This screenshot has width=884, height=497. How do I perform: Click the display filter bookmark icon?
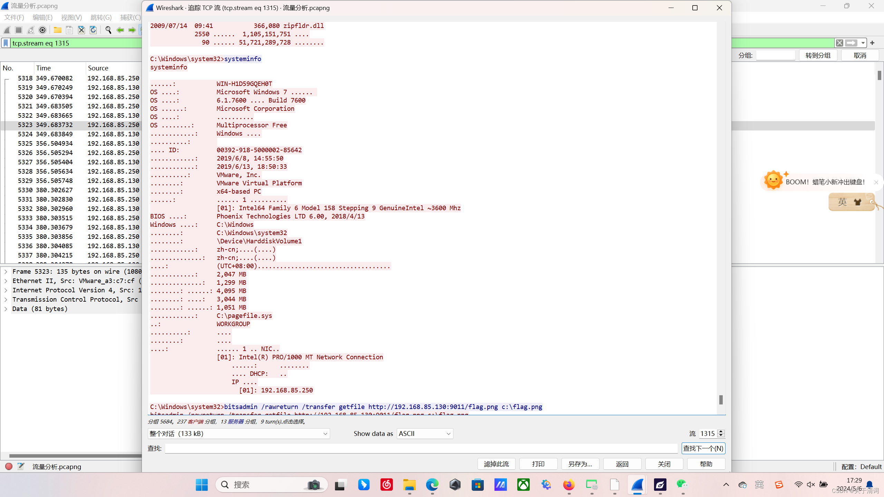coord(6,43)
